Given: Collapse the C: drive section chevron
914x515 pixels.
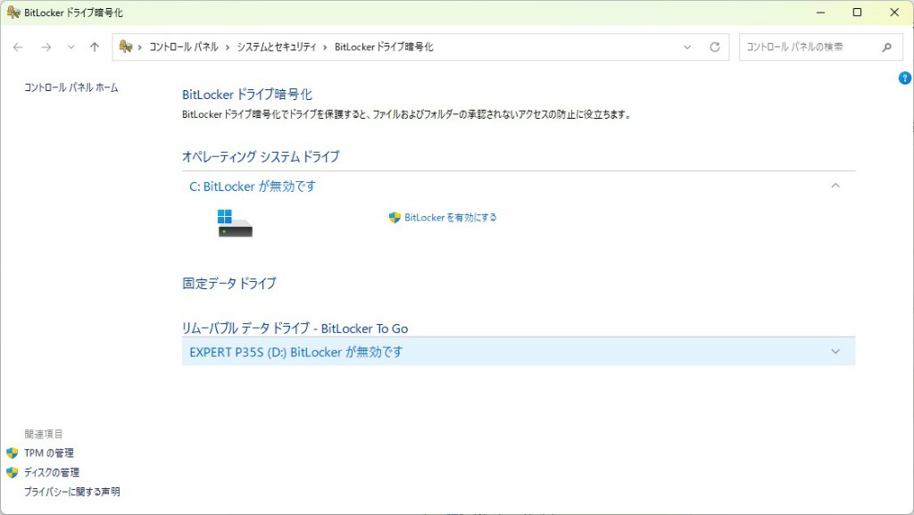Looking at the screenshot, I should click(835, 186).
